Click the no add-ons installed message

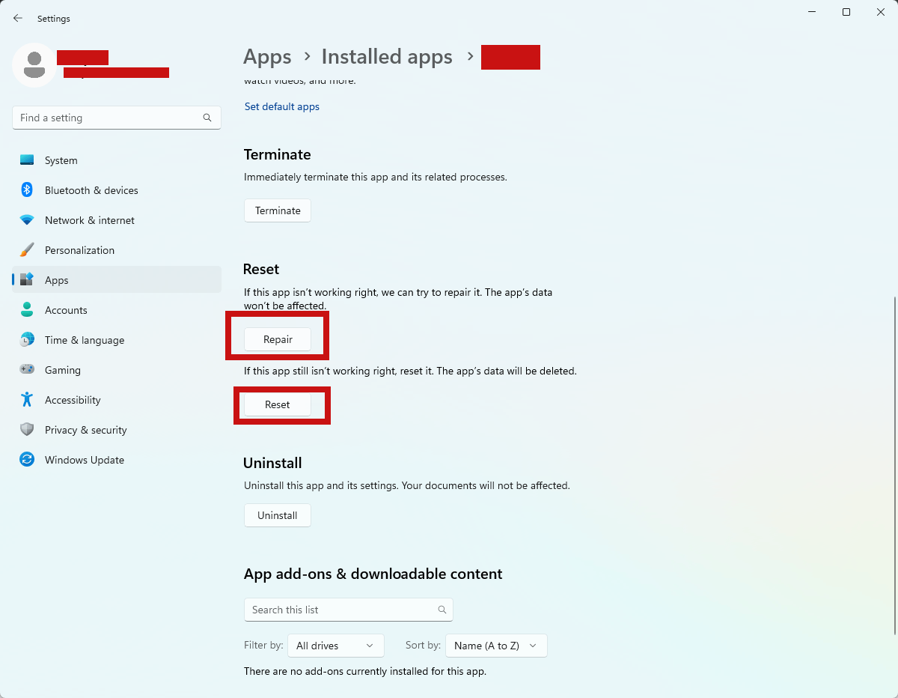(365, 671)
